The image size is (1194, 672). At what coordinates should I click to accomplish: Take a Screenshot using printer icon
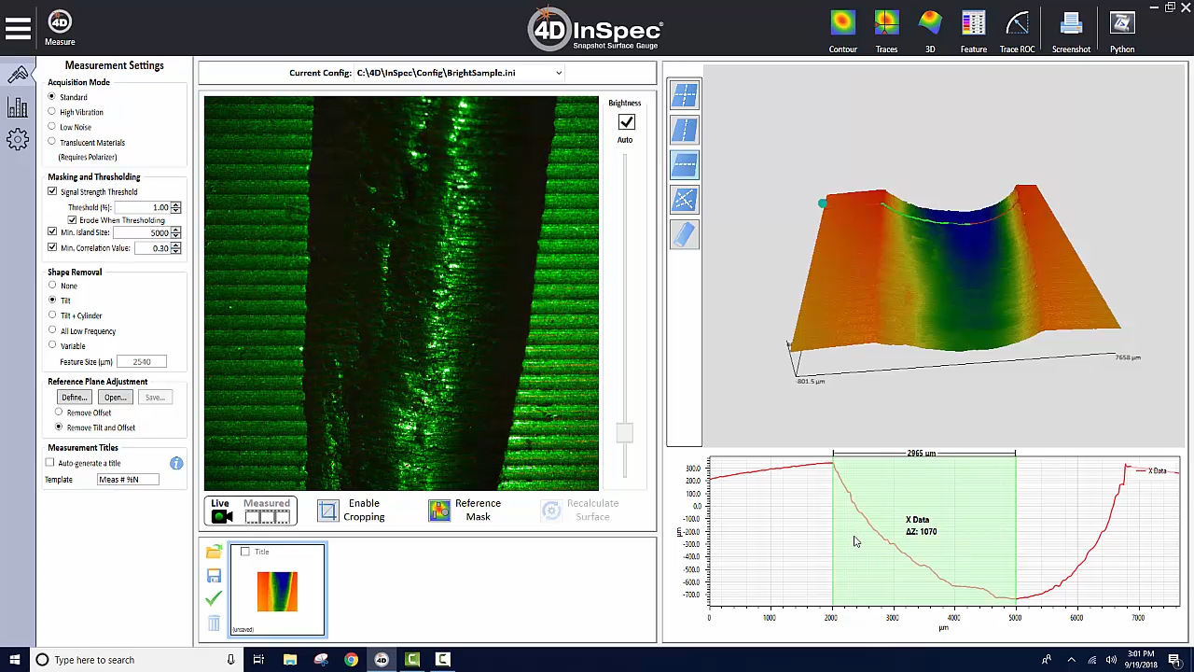(x=1071, y=23)
